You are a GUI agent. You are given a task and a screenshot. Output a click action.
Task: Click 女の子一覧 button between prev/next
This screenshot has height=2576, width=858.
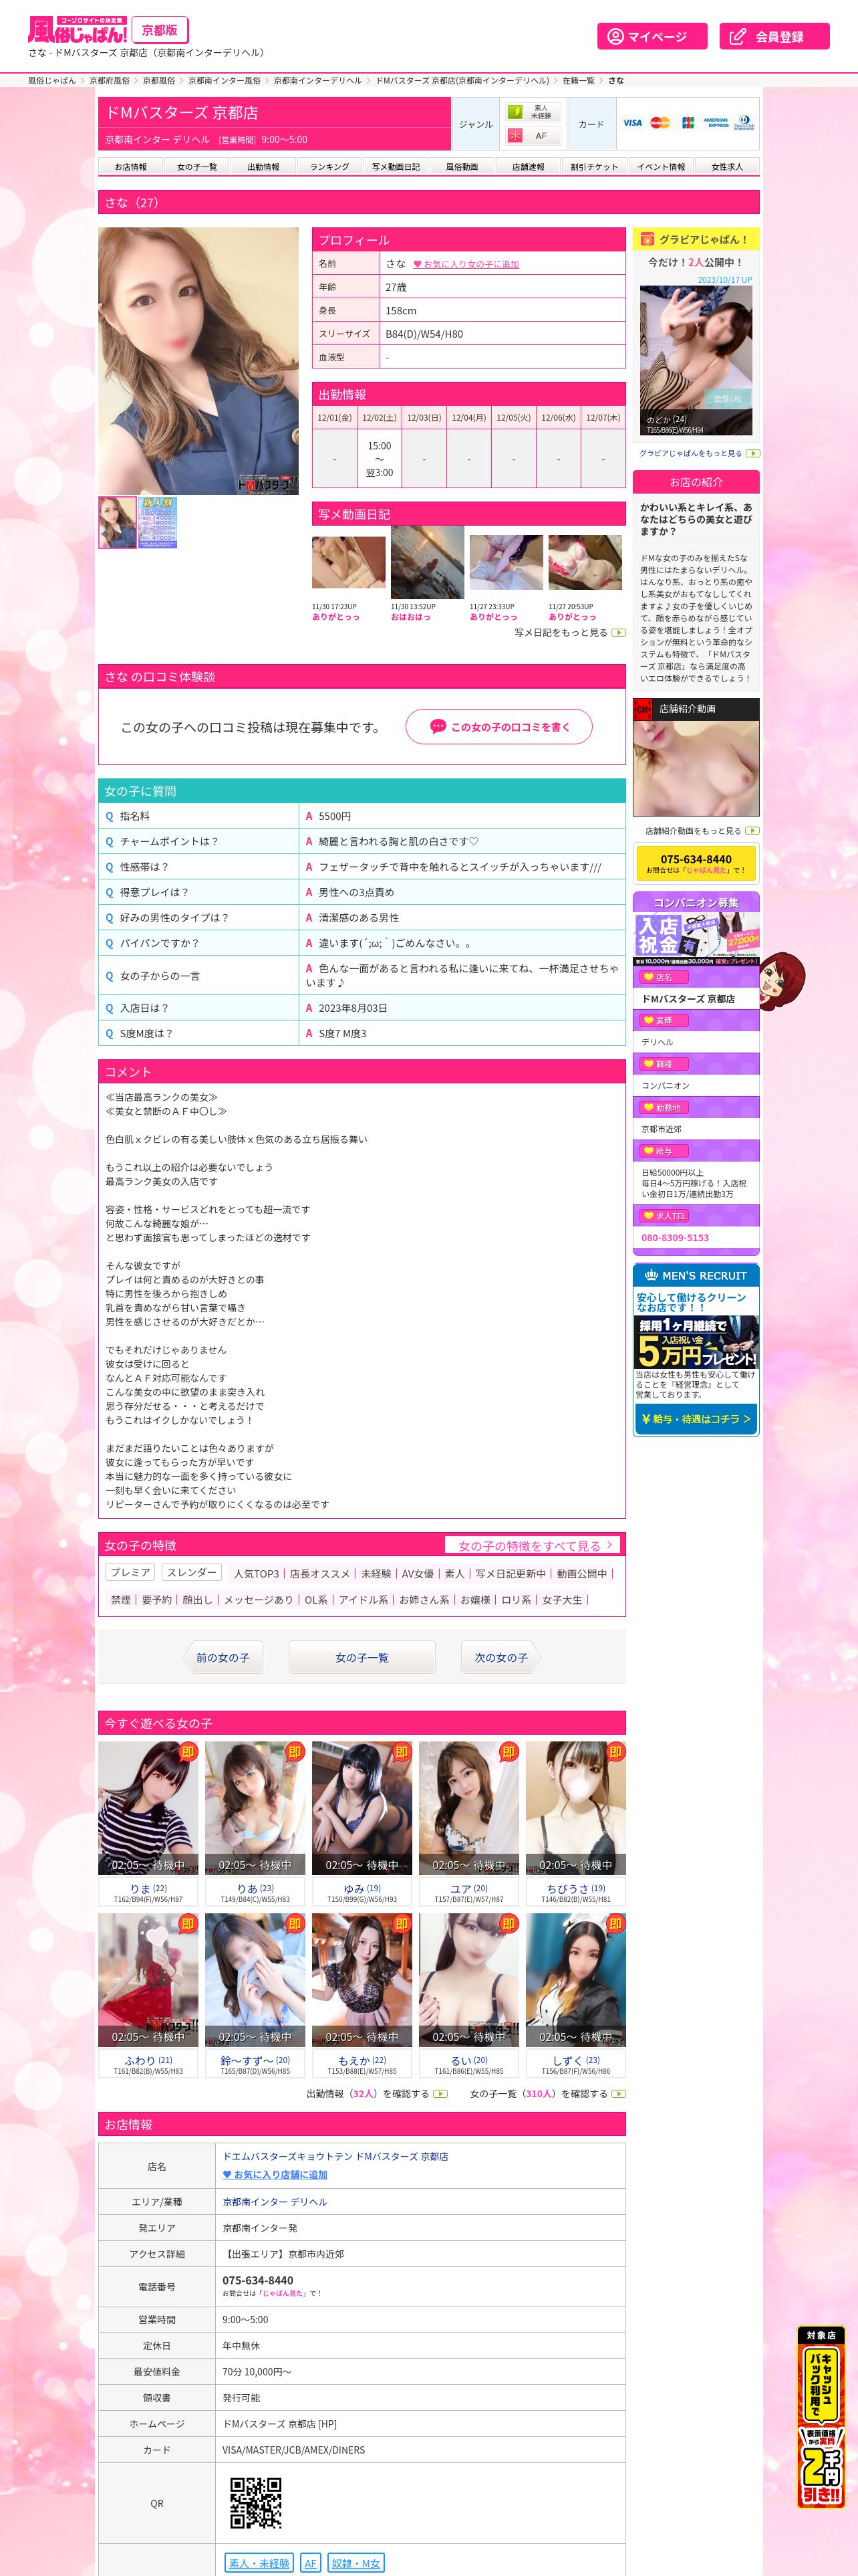pos(362,1657)
